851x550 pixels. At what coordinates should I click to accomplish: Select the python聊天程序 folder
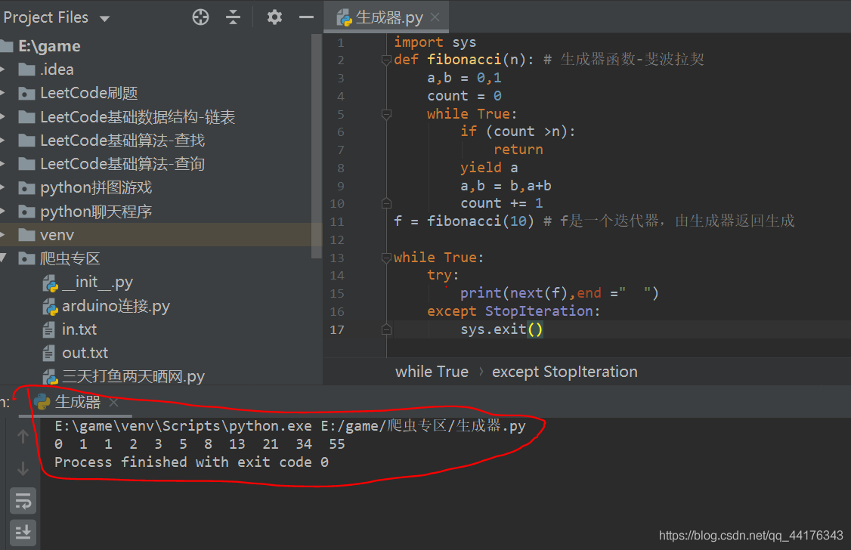96,212
